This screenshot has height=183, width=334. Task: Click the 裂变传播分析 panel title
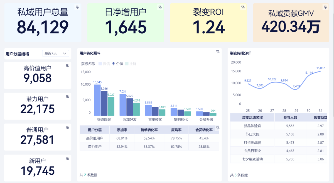click(240, 53)
